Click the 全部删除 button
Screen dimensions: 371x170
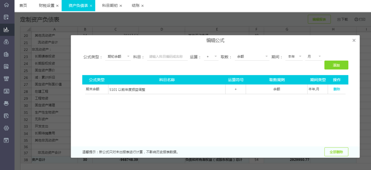[x=336, y=152]
